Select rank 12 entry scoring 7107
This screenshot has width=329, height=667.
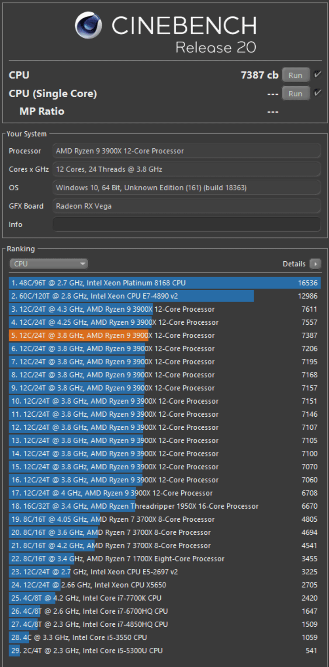(x=165, y=427)
